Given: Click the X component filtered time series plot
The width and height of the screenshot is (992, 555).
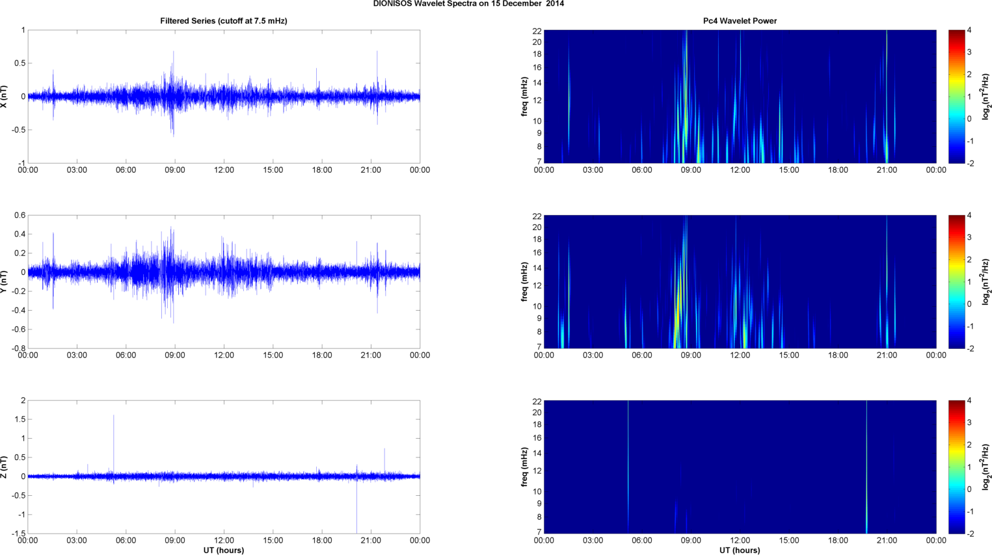Looking at the screenshot, I should (224, 96).
